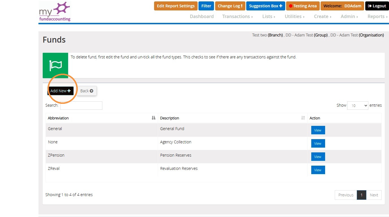Click the my fundaccounting logo
Screen dimensions: 389x217
(x=55, y=11)
